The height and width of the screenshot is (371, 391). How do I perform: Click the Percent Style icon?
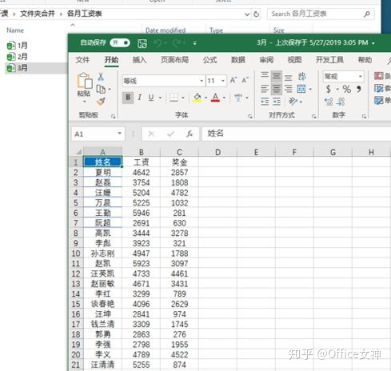click(x=346, y=89)
